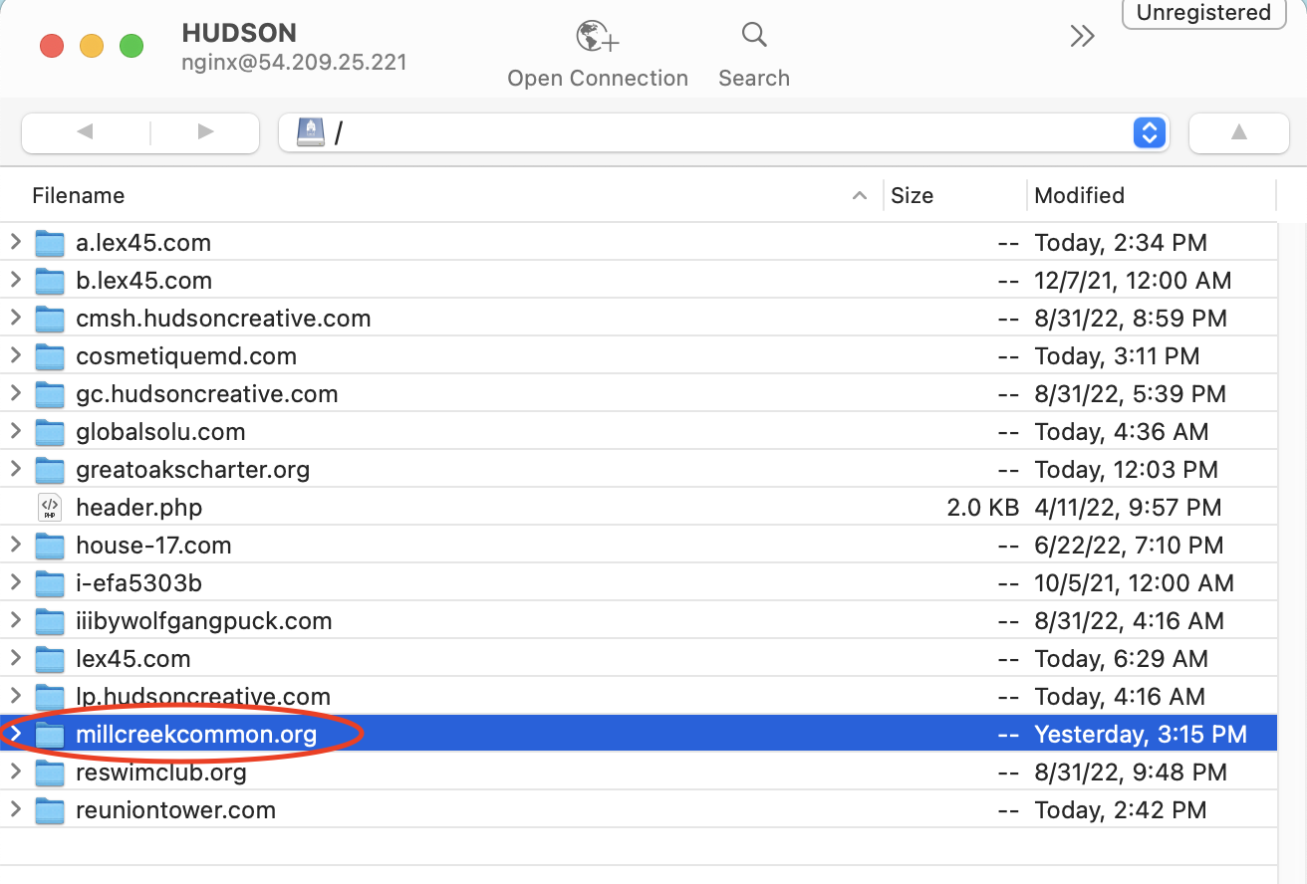Screen dimensions: 1307x884
Task: Select the millcreekcommon.org filename
Action: coord(196,734)
